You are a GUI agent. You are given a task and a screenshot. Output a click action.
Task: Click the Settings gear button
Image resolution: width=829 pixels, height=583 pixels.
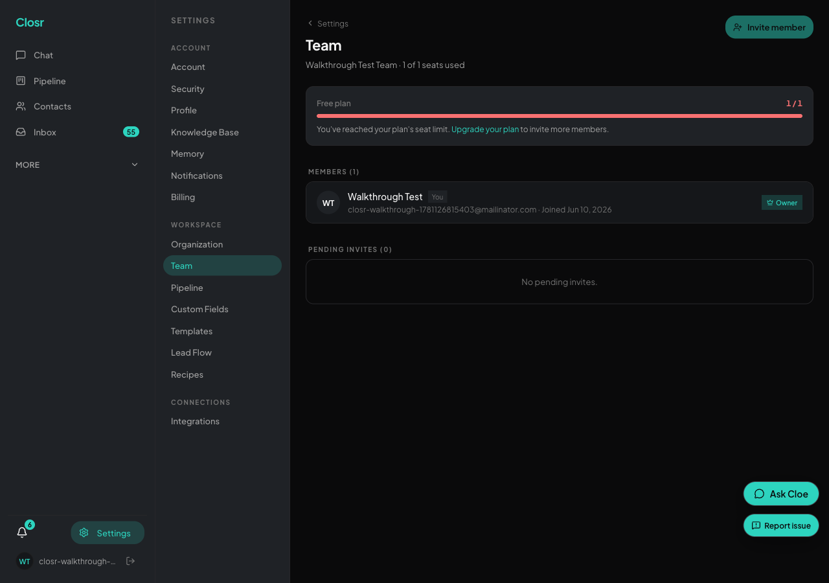coord(108,533)
